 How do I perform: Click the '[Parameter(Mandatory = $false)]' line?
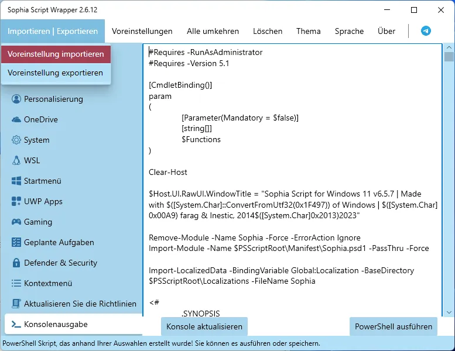click(240, 118)
